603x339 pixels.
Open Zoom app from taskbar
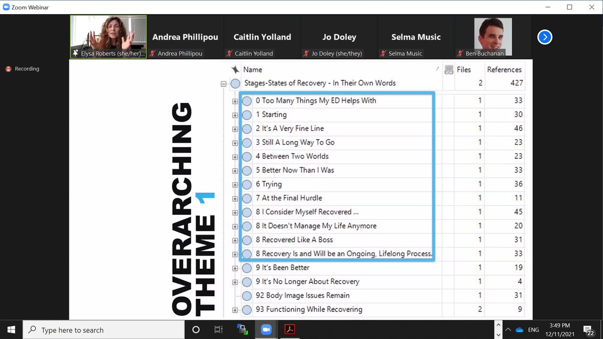click(x=266, y=330)
